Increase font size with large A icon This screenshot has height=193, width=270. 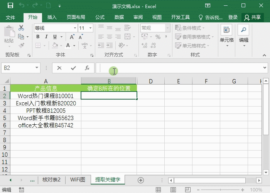72,37
